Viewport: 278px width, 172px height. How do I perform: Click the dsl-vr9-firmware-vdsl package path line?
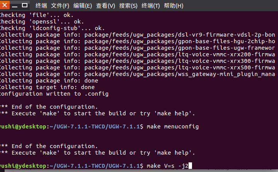[x=138, y=35]
